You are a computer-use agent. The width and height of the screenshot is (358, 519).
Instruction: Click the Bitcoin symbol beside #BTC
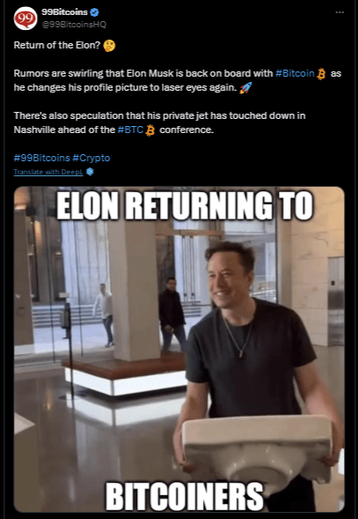coord(150,130)
